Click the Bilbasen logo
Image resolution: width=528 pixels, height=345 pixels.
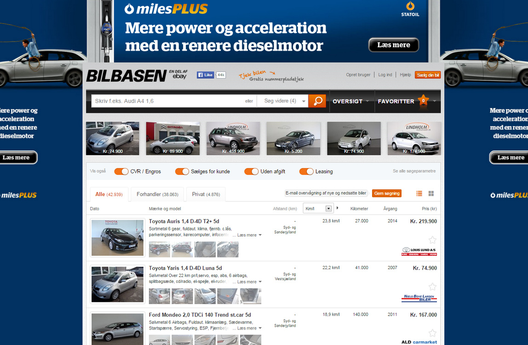[x=126, y=76]
